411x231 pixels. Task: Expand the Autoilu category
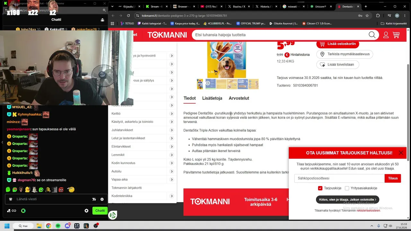172,171
